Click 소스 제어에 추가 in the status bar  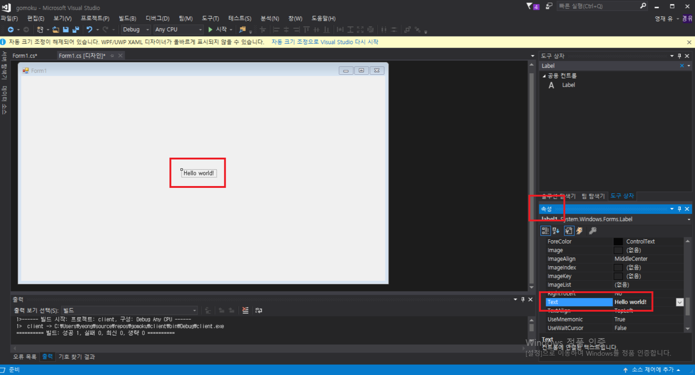pyautogui.click(x=652, y=370)
